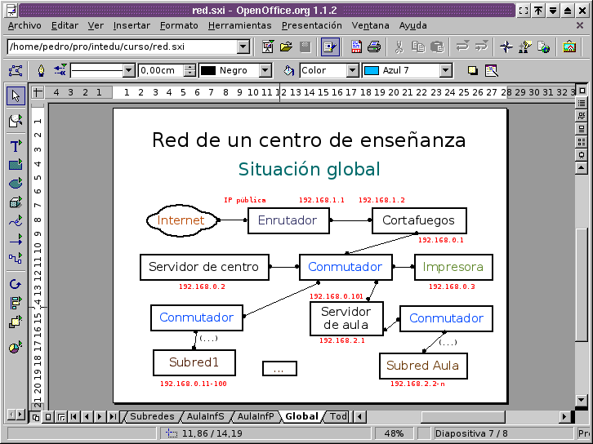This screenshot has height=444, width=593.
Task: Click the 48% zoom status field
Action: tap(394, 433)
